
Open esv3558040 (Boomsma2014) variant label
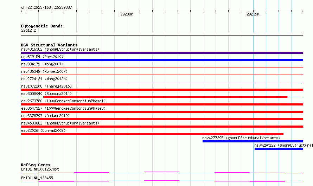[x=46, y=94]
